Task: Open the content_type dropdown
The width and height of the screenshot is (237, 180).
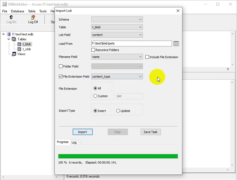Action: [117, 77]
